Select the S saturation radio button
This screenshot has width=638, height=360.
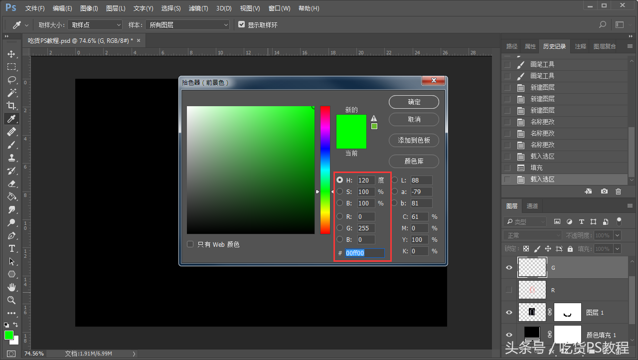tap(340, 191)
